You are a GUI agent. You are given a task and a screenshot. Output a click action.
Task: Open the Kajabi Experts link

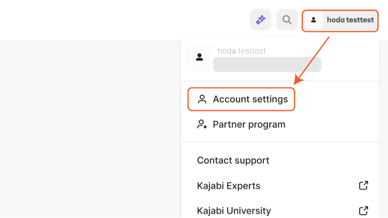click(x=228, y=186)
